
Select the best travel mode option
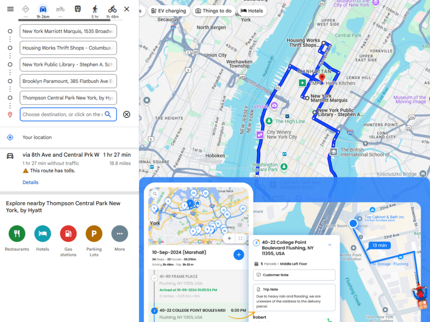[25, 9]
